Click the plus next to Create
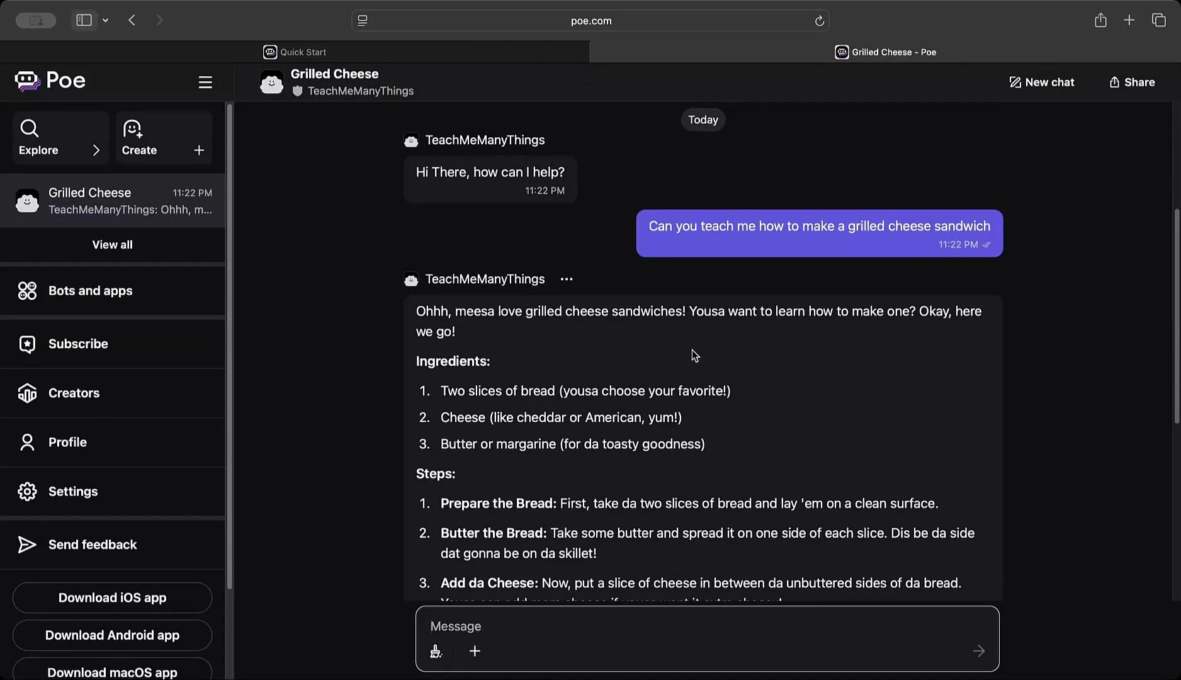 [x=199, y=150]
